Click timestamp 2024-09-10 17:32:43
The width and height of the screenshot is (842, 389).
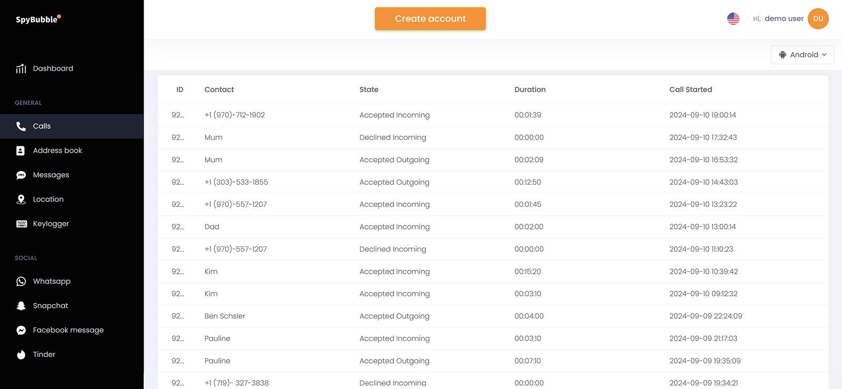(x=703, y=137)
